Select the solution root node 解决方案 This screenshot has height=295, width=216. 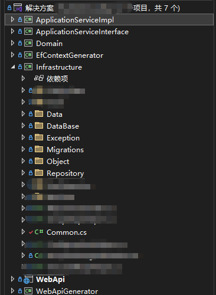click(40, 8)
